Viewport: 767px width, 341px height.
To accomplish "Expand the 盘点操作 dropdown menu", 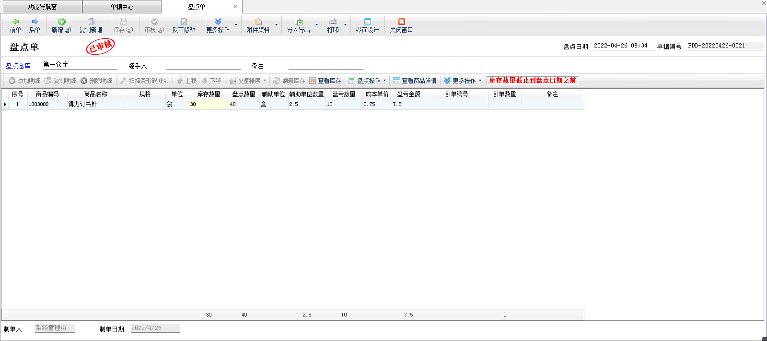I will coord(384,81).
